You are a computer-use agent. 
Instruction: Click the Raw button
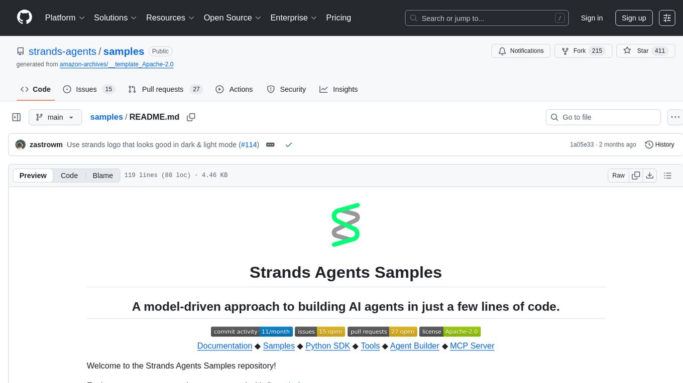point(618,175)
